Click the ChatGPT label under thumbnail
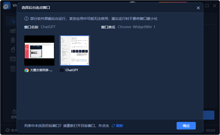The height and width of the screenshot is (135, 220). click(72, 70)
